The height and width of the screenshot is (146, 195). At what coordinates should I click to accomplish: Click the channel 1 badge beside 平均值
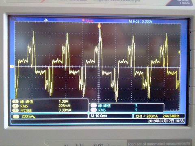15,110
